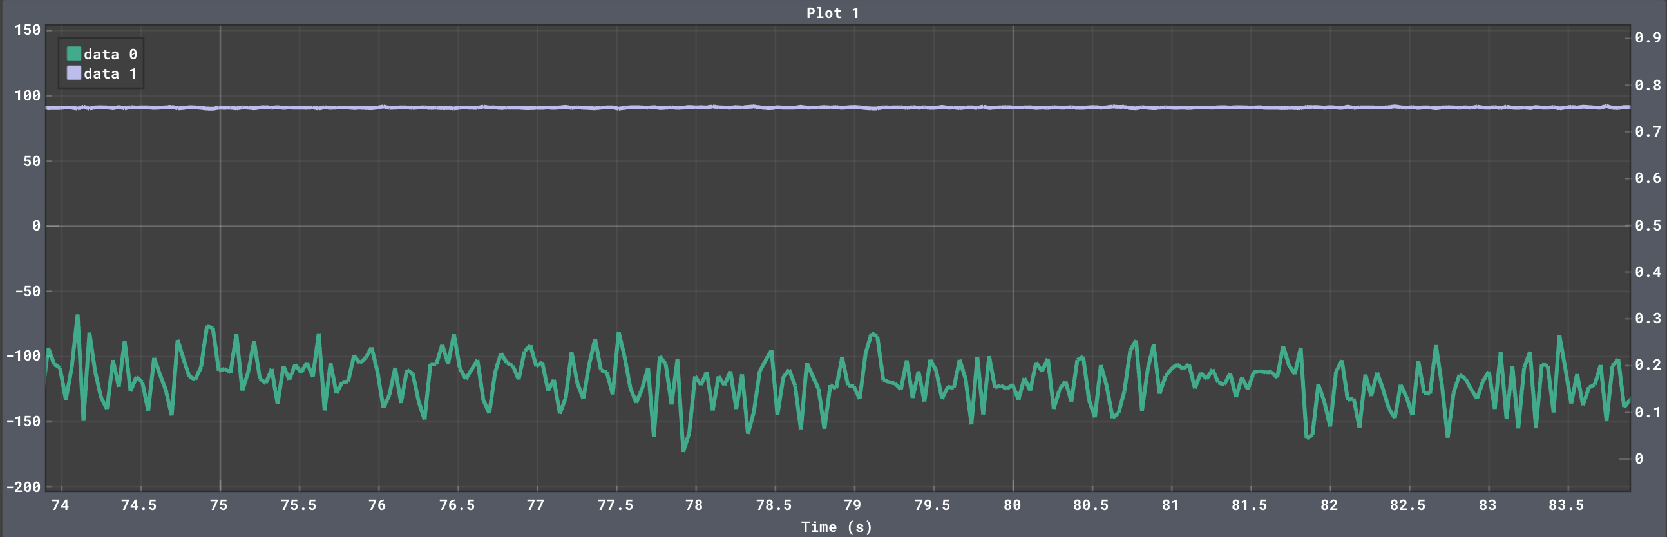Click the 0 label on left axis
Viewport: 1667px width, 537px height.
pos(36,226)
